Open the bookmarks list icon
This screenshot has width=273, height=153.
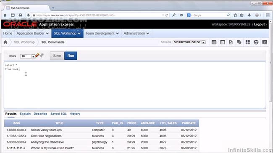pos(242,15)
